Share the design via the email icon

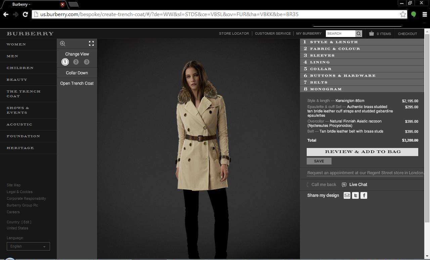click(347, 195)
